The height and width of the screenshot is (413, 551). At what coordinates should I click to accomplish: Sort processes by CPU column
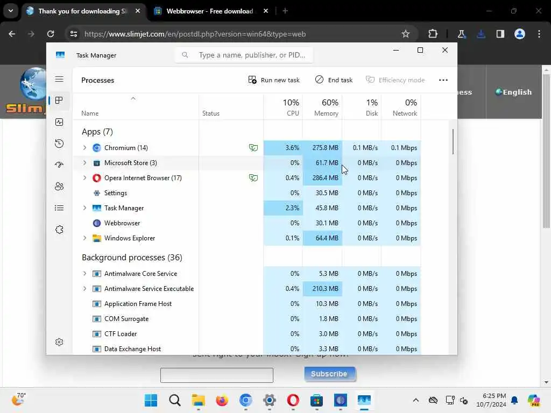coord(283,107)
